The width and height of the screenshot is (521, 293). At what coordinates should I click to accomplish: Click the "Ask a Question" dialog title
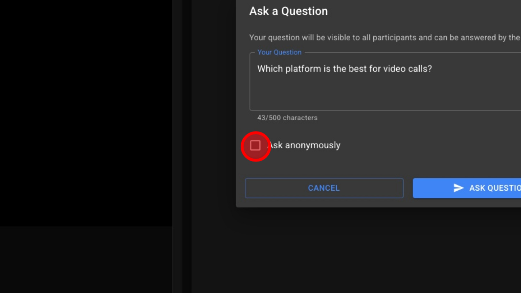(x=288, y=11)
